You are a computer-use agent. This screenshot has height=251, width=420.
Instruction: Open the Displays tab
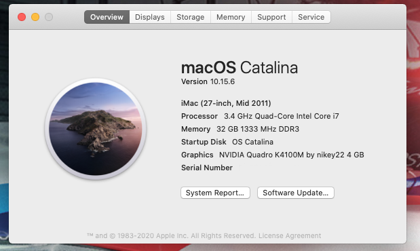(x=150, y=17)
